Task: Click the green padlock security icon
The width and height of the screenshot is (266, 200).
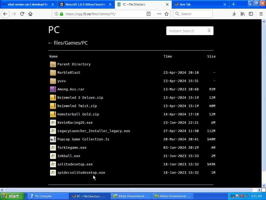Action: 61,14
